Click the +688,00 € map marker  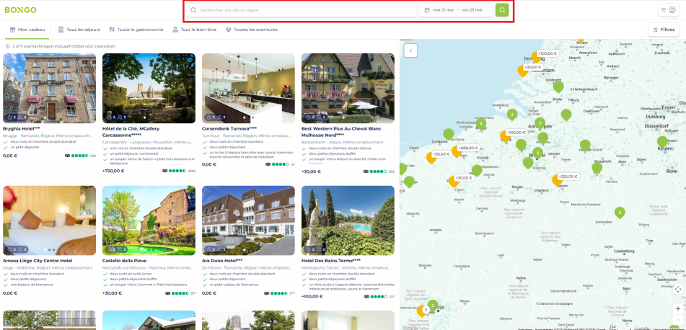point(468,148)
